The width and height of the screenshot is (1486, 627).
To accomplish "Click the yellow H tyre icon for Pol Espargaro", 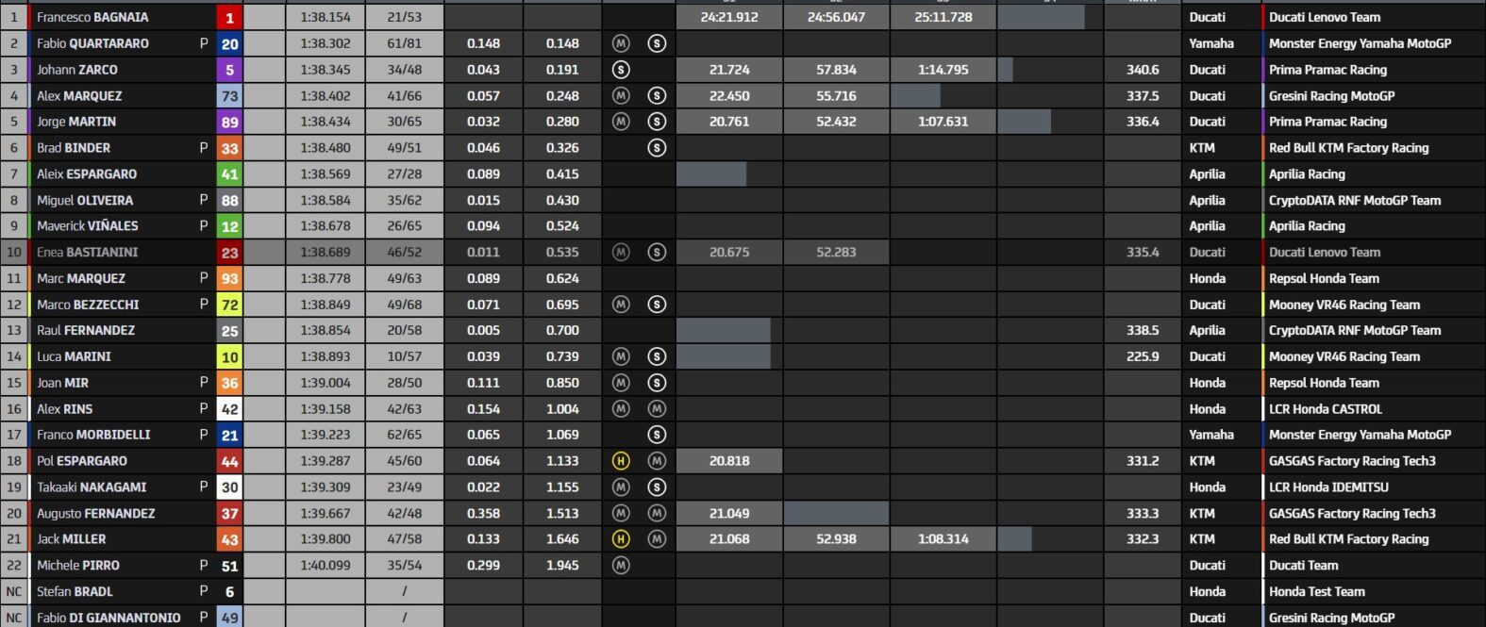I will 621,461.
